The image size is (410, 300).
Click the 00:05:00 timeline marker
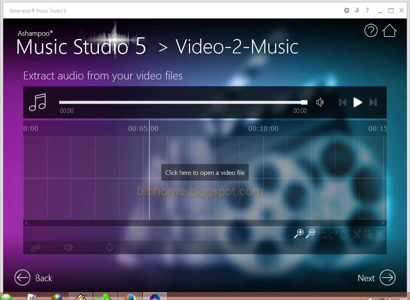tap(143, 128)
